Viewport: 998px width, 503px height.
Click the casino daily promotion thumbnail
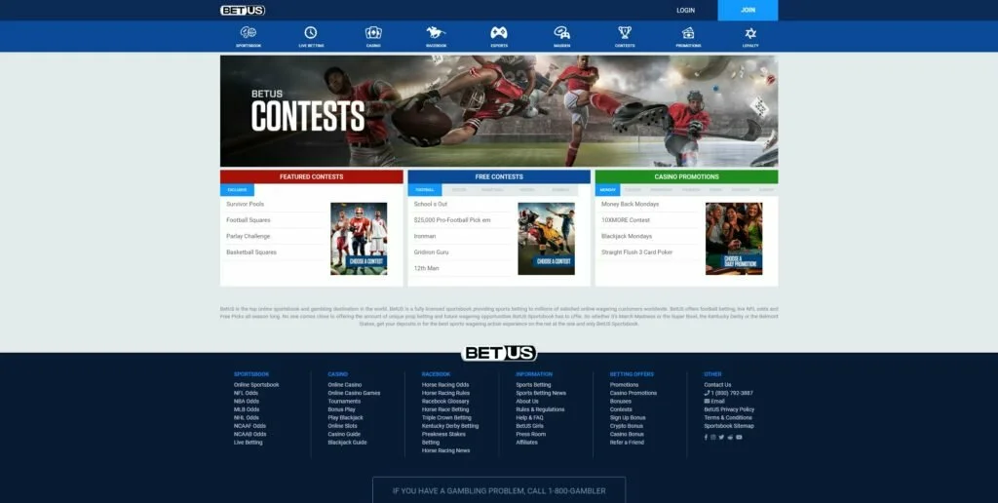pos(733,238)
